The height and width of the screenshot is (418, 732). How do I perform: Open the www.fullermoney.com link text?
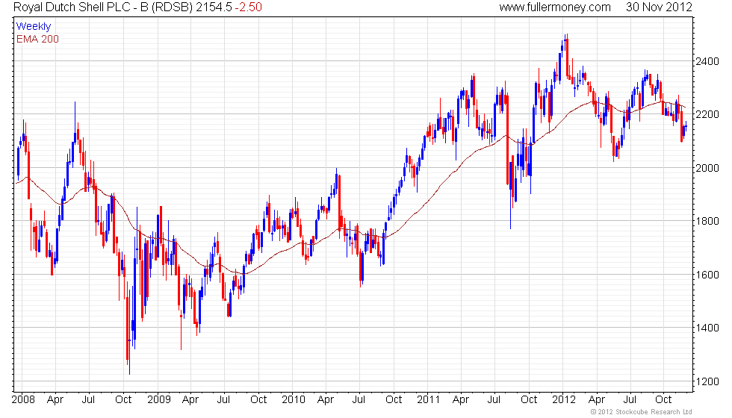[x=554, y=7]
